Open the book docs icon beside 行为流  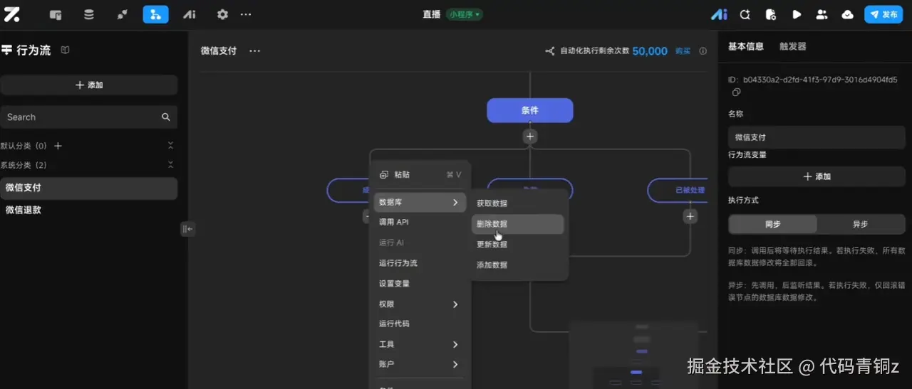tap(65, 50)
